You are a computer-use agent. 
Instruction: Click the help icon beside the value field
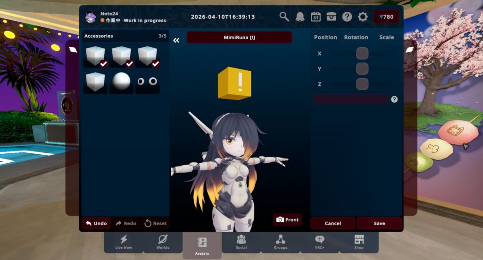click(394, 100)
